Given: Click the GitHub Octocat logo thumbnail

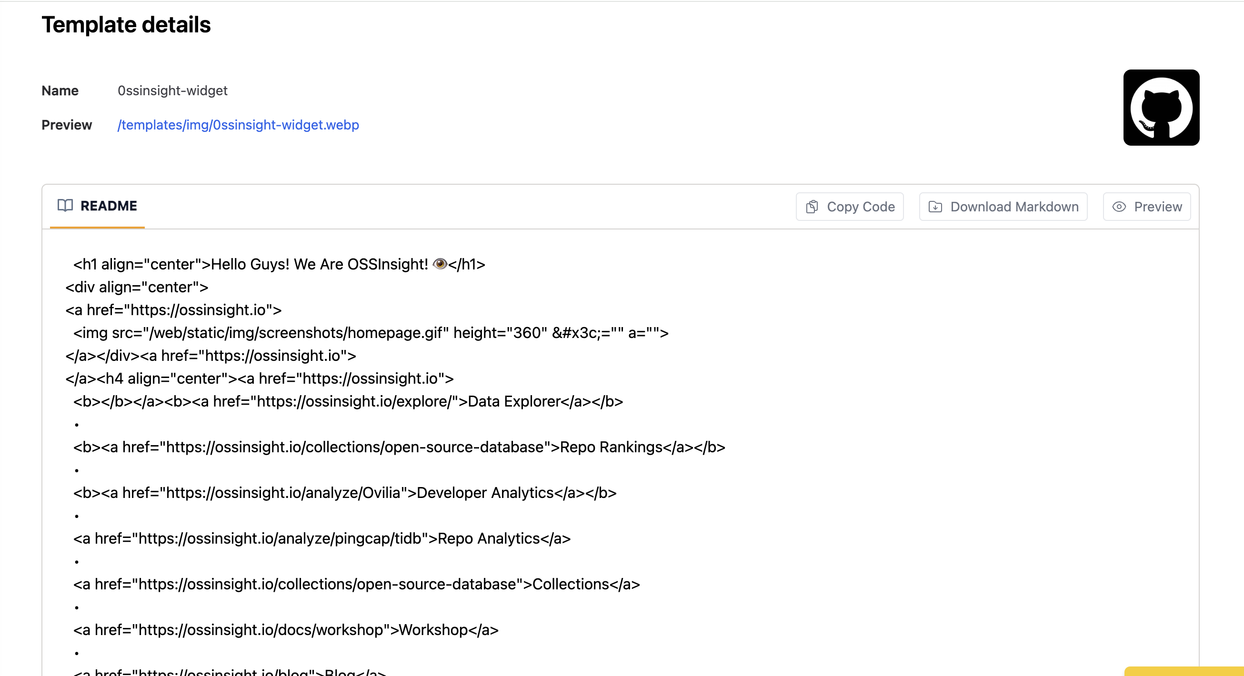Looking at the screenshot, I should coord(1161,108).
